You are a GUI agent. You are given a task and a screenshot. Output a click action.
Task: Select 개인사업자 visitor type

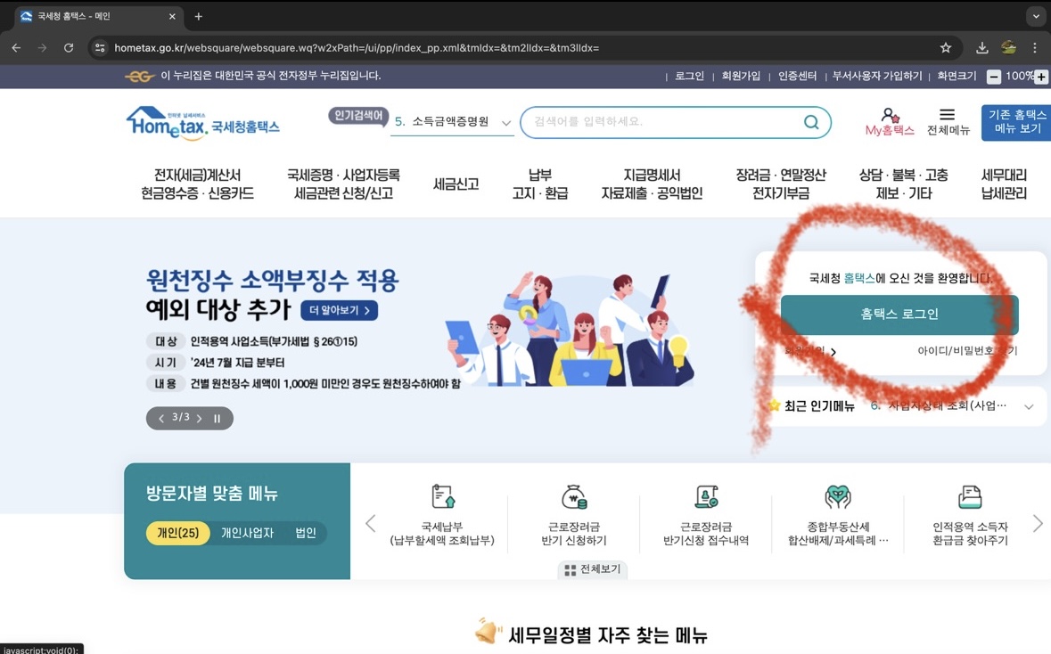247,533
